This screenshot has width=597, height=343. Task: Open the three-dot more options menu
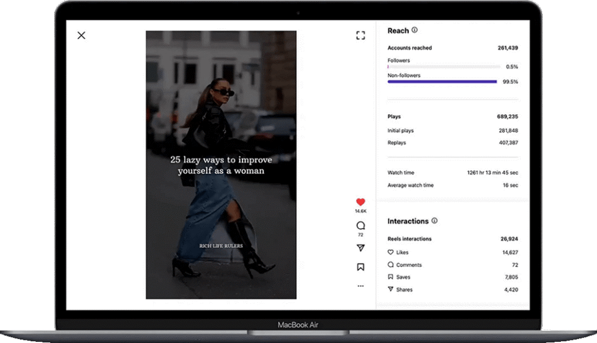tap(360, 286)
